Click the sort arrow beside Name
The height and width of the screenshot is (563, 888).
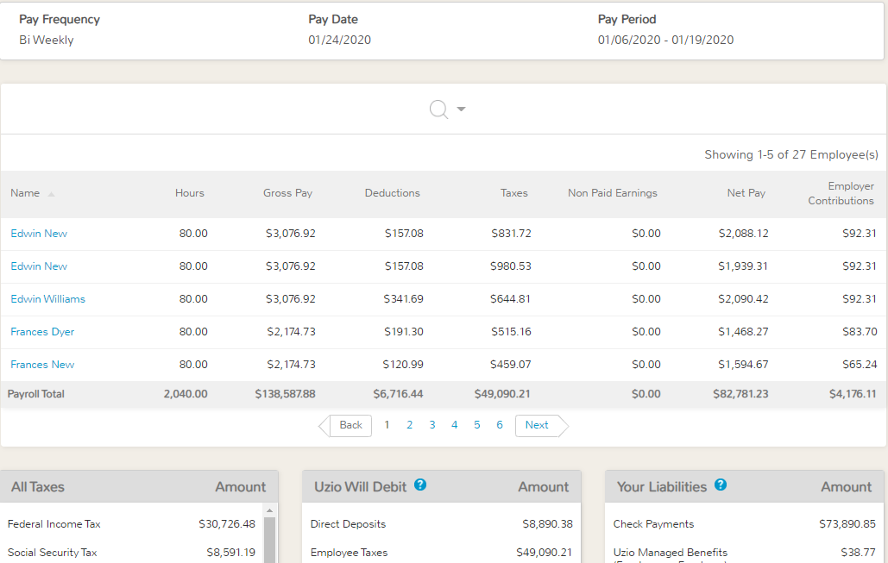click(52, 194)
